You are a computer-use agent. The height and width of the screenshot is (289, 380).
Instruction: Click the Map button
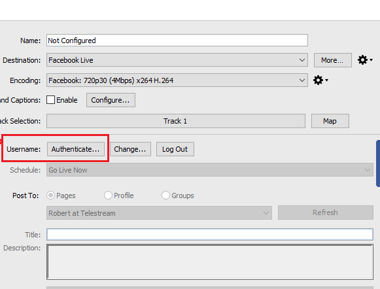pyautogui.click(x=330, y=121)
